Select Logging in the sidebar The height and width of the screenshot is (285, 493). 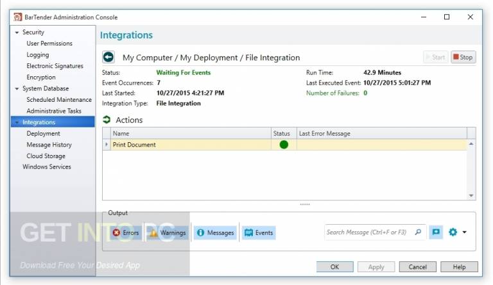(38, 54)
